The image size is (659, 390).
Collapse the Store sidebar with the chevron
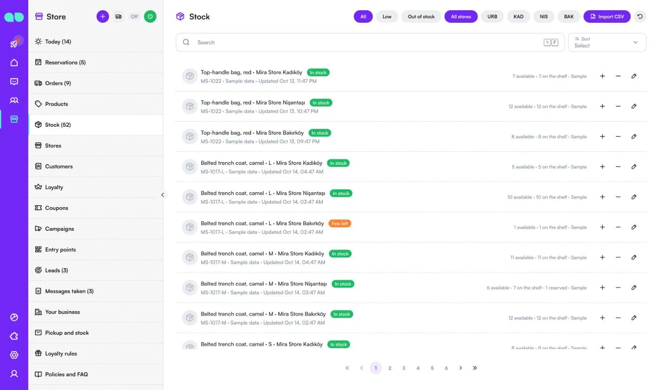click(x=162, y=195)
